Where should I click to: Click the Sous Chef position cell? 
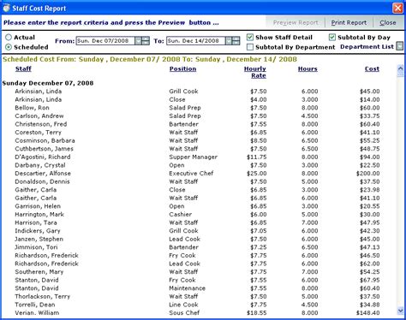coord(184,313)
